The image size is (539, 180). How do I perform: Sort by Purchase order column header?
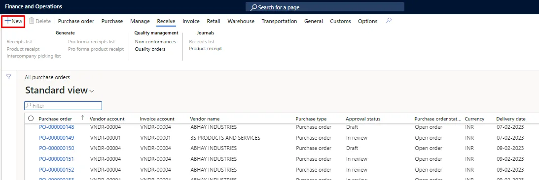click(x=55, y=119)
